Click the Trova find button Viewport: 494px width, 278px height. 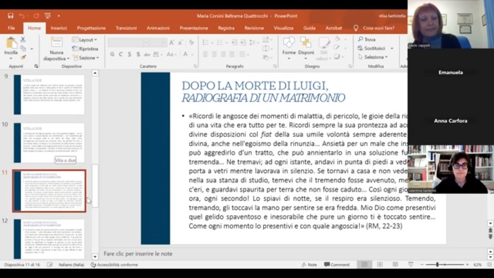click(367, 39)
